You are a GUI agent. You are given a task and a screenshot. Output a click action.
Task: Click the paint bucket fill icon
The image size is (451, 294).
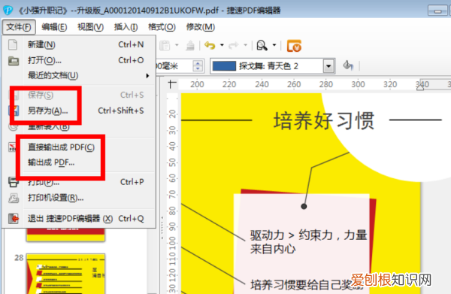pos(348,65)
